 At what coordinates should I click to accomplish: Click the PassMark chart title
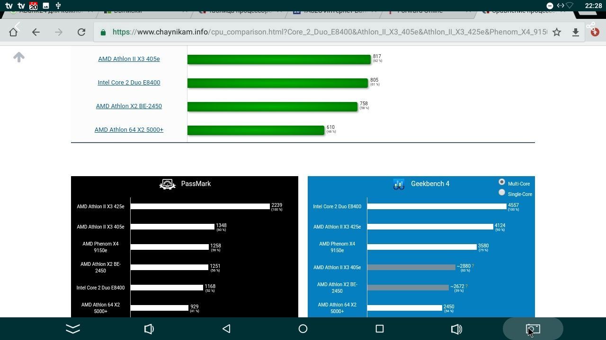(x=196, y=184)
